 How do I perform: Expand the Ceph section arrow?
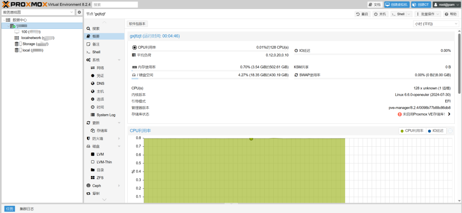(119, 185)
